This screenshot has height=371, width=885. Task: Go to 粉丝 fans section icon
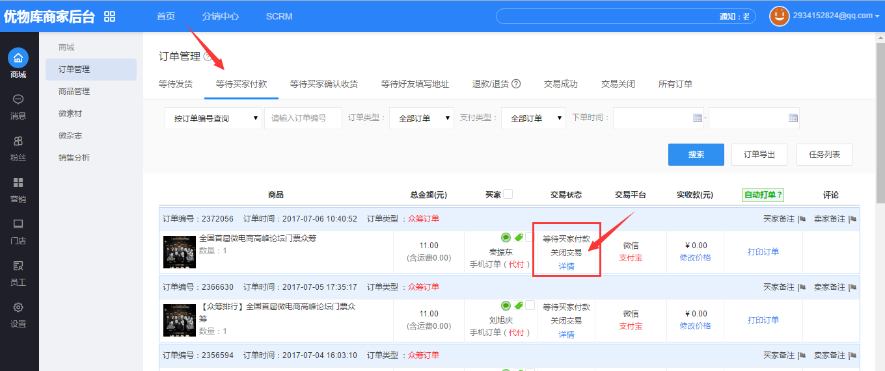pos(18,141)
